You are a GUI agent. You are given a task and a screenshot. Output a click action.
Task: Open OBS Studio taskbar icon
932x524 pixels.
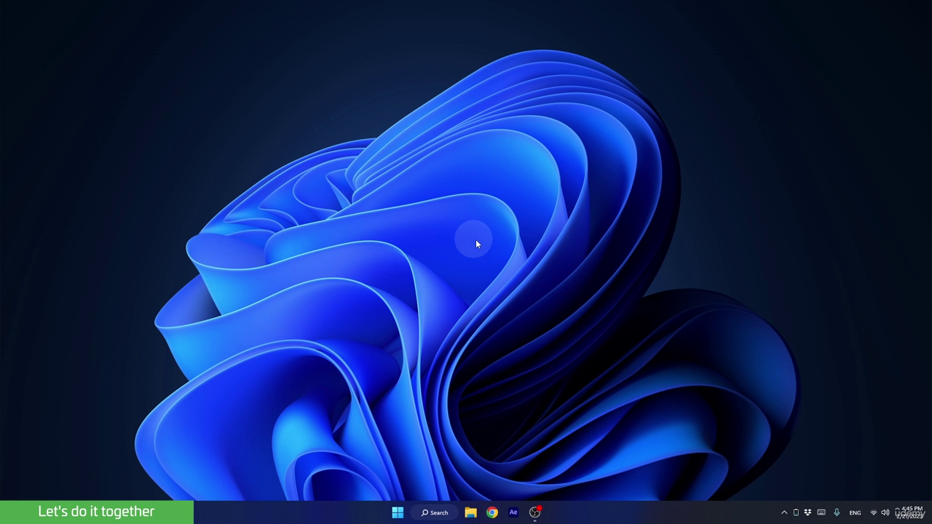click(x=535, y=512)
